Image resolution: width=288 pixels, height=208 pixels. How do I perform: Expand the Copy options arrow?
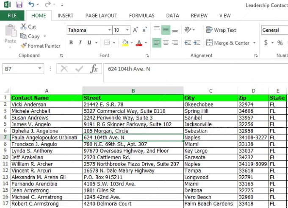coord(44,36)
